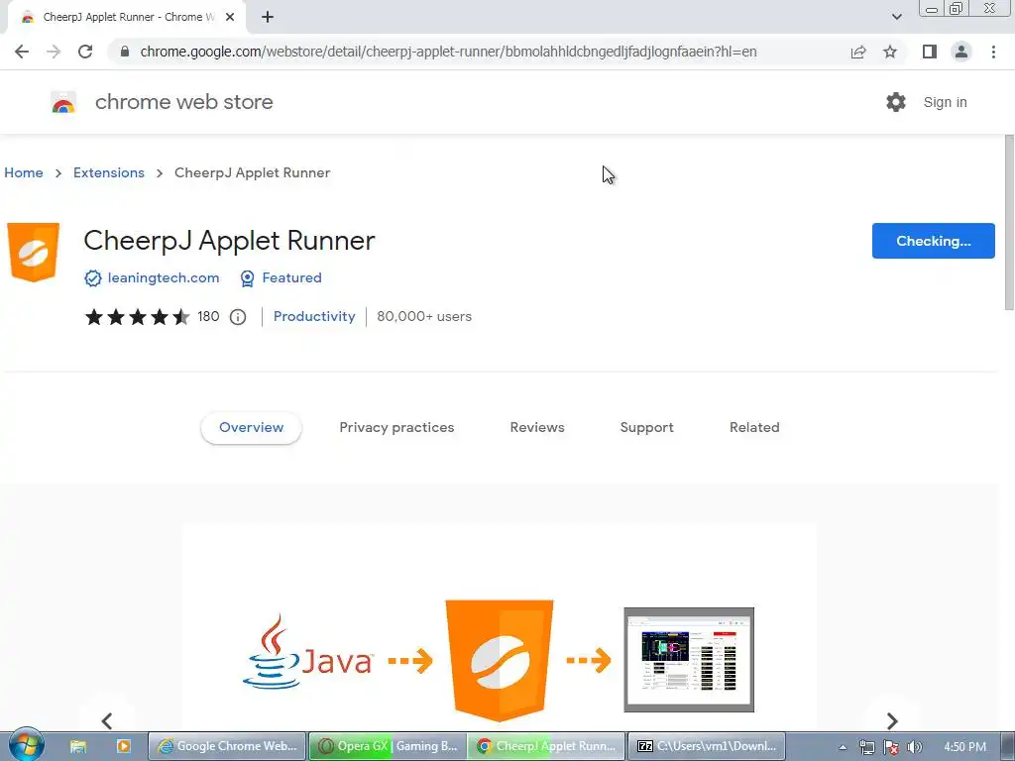
Task: Click the forward navigation arrow
Action: point(54,52)
